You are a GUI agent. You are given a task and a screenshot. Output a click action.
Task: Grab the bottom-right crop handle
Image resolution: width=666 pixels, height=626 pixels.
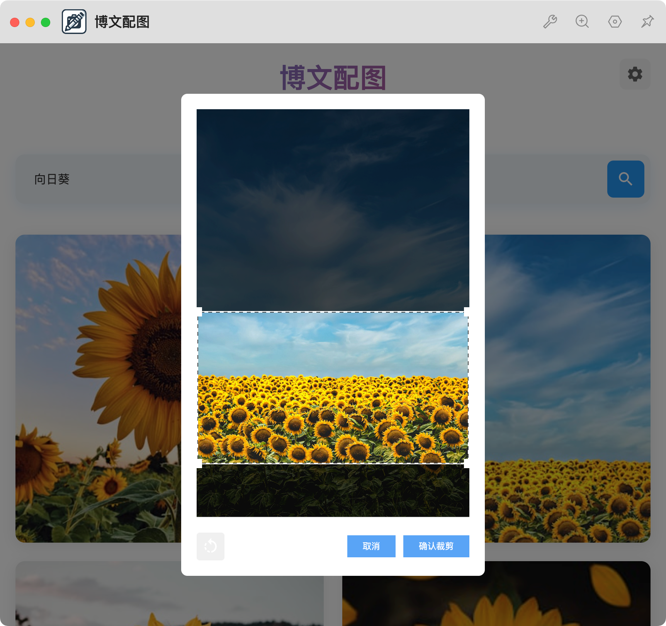[467, 464]
